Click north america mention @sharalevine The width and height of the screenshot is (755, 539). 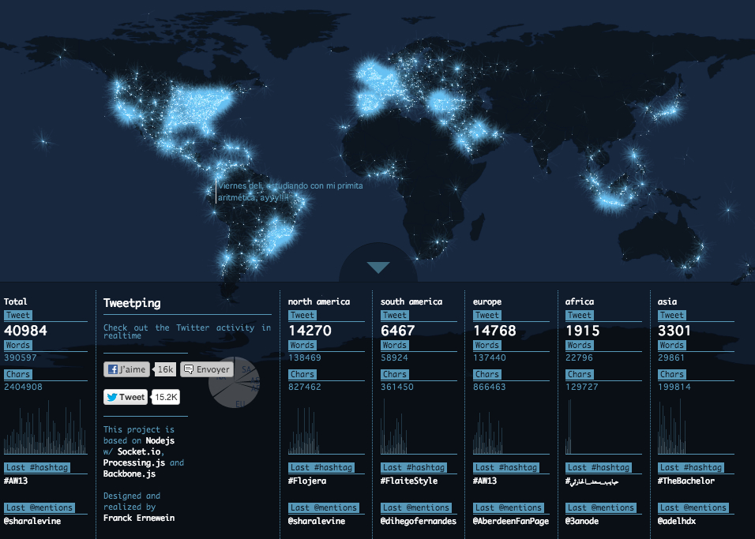pos(317,521)
